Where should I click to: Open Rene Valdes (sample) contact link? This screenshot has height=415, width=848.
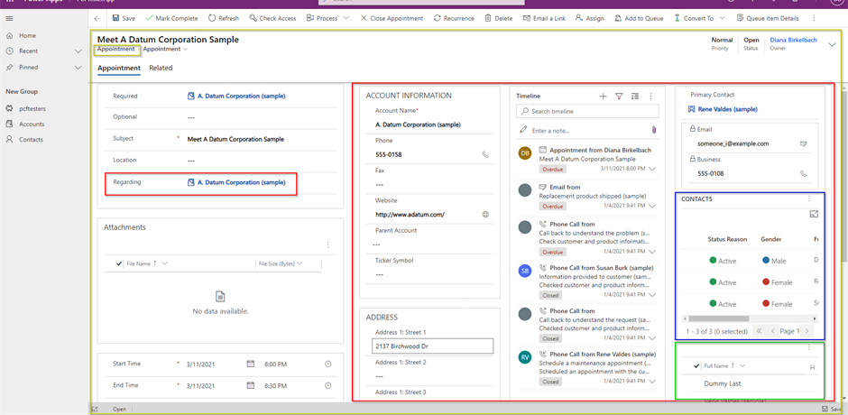tap(727, 109)
